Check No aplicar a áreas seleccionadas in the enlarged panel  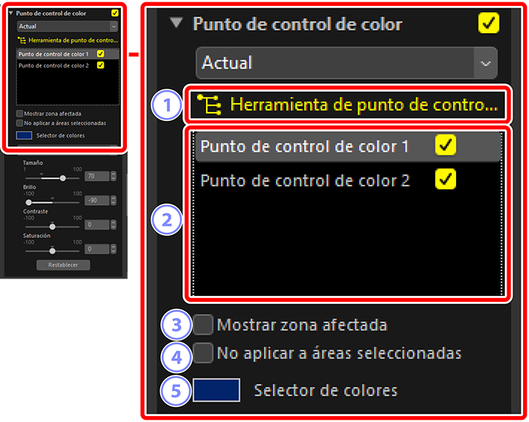tap(203, 352)
